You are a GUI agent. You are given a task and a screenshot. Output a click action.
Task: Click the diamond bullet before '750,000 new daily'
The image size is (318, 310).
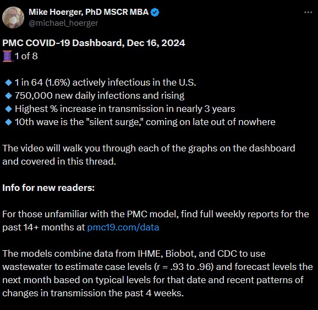8,95
